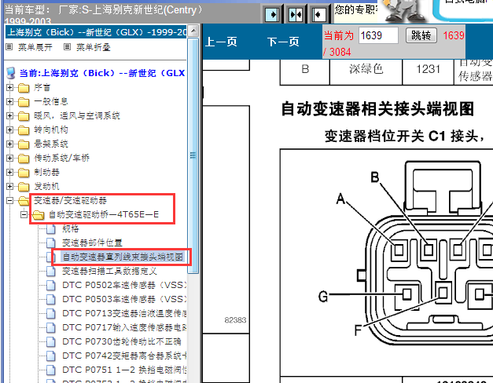The image size is (493, 383).
Task: Click the document icon beside DTC P0717
Action: coord(51,327)
